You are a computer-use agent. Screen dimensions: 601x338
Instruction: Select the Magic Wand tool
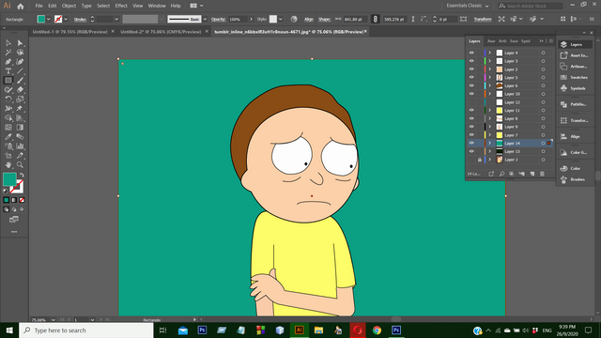8,53
